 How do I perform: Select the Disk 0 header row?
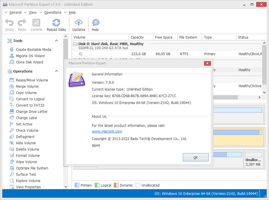167,46
